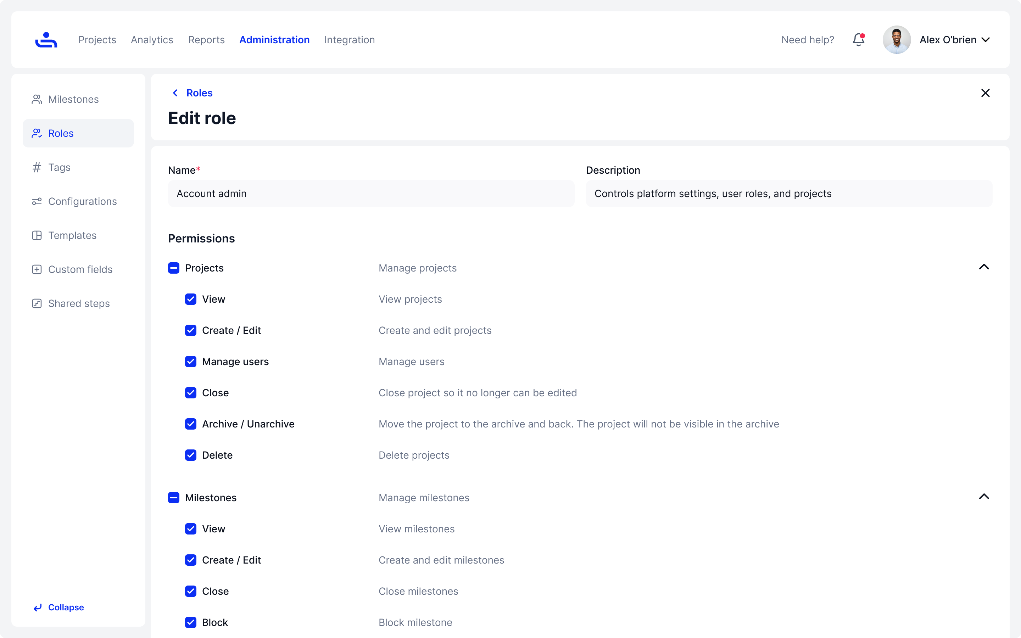Click the Shared steps icon
This screenshot has width=1021, height=638.
click(x=37, y=303)
